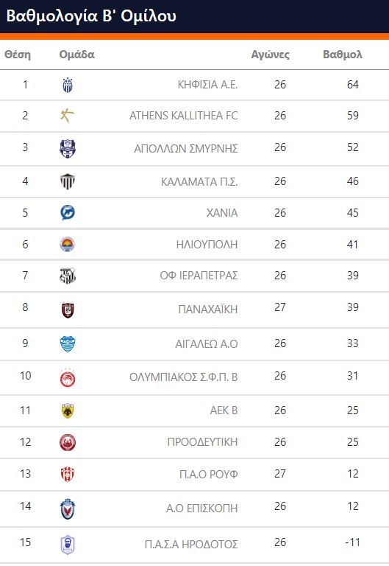Click the ΠΑΝΑΧΑΪΚΗ dark red shield icon
This screenshot has height=566, width=389.
pos(68,310)
